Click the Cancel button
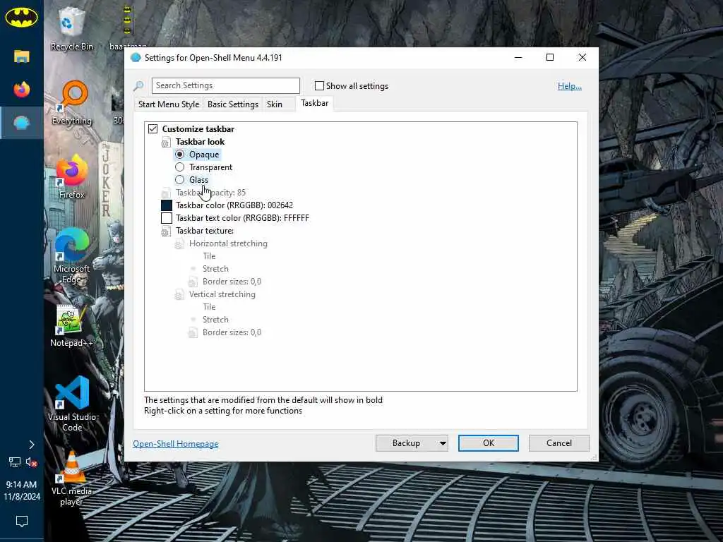Screen dimensions: 723x542 559,443
